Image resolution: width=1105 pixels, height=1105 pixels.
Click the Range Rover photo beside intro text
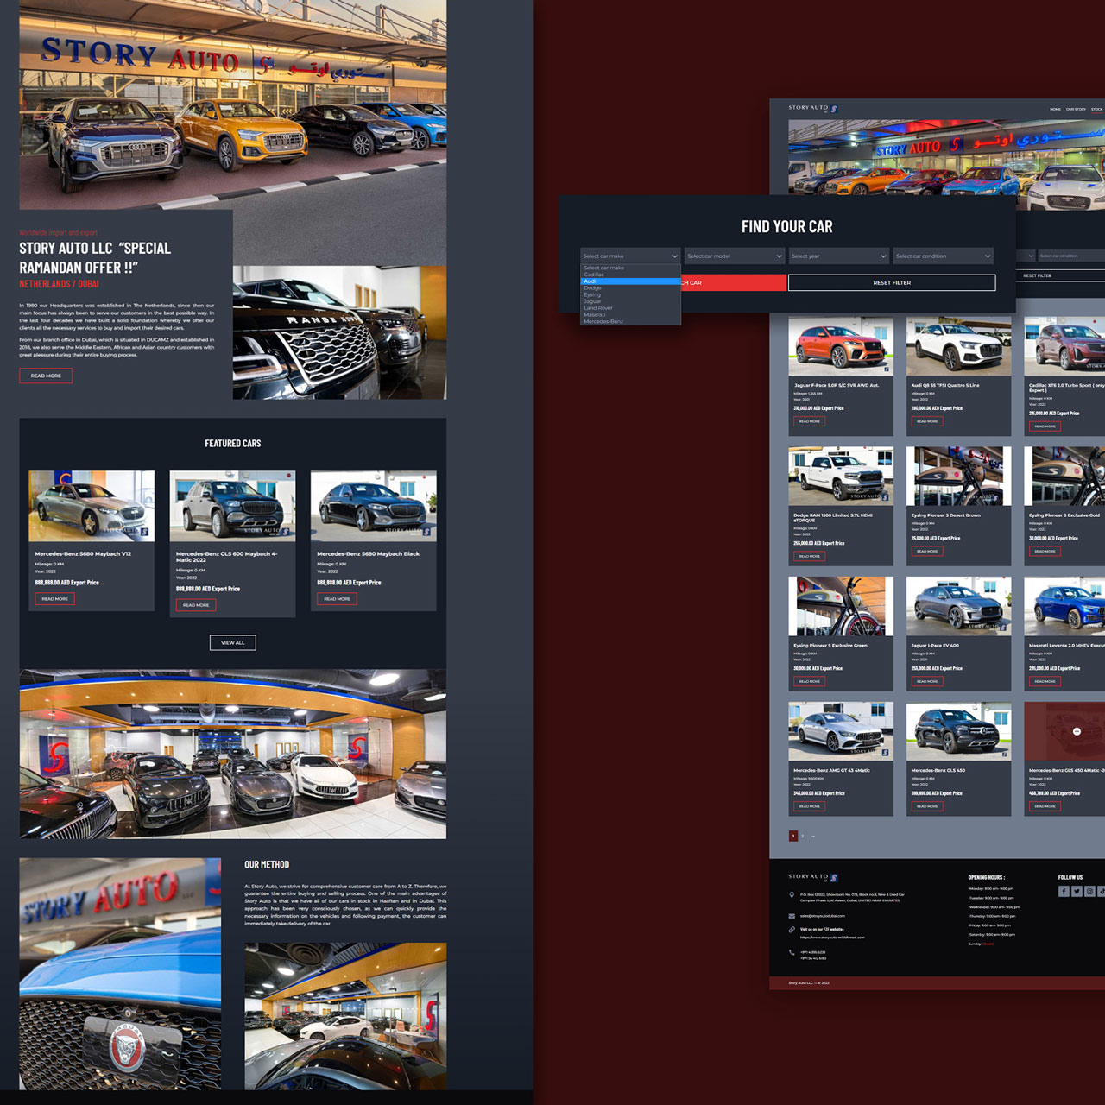coord(339,332)
